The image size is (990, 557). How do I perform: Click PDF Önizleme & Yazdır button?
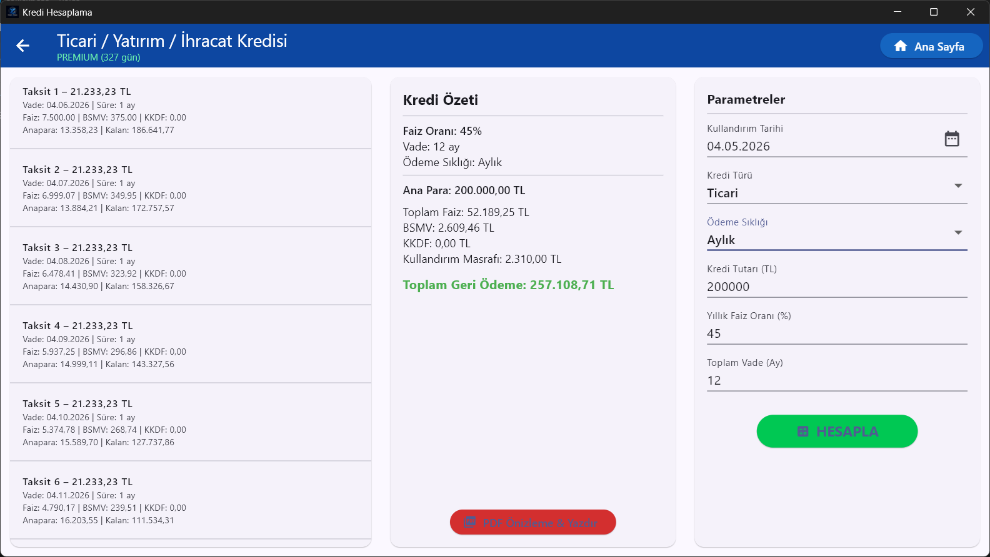coord(533,523)
